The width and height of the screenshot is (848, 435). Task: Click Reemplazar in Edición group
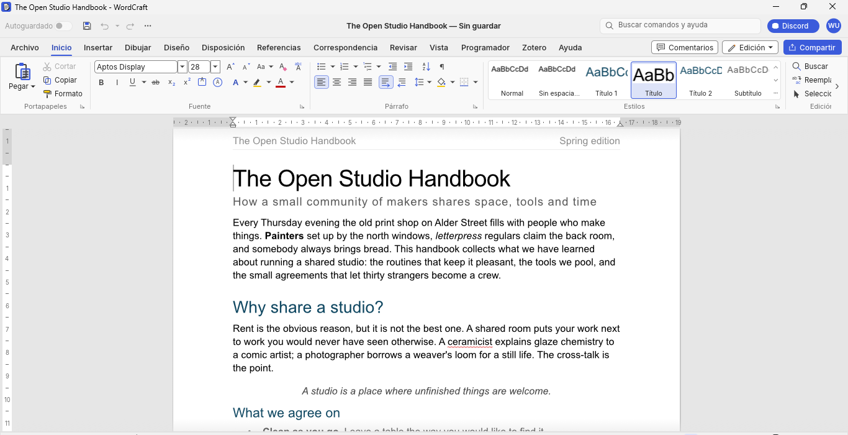pyautogui.click(x=811, y=80)
